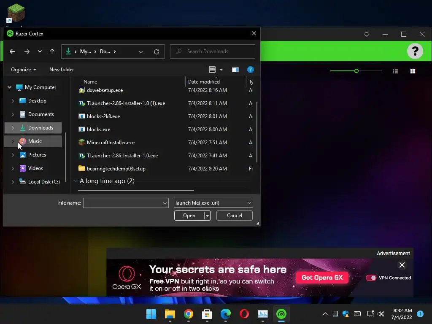Image resolution: width=432 pixels, height=324 pixels.
Task: Select TLauncher-2.86-Installer-1.0.exe
Action: coord(122,156)
